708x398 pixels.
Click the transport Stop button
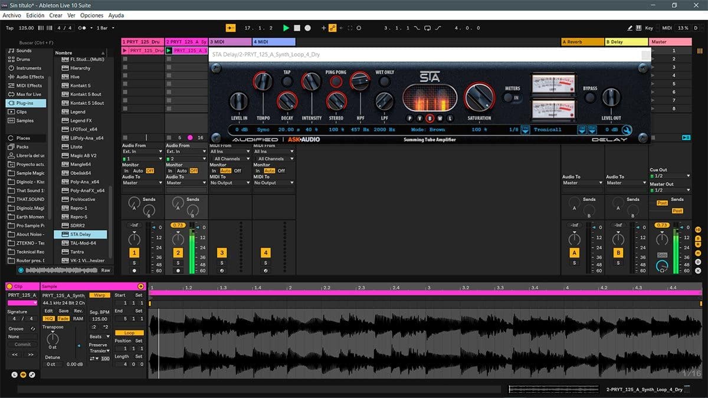tap(297, 28)
